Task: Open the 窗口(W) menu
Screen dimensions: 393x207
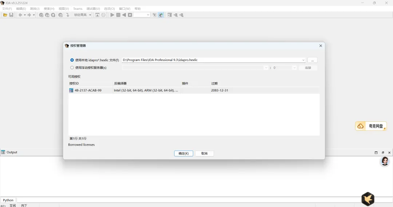Action: (124, 9)
